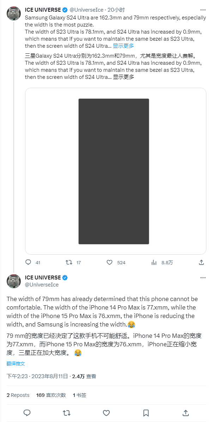This screenshot has height=422, width=212.
Task: Open the dark gray phone image thumbnail
Action: pos(114,171)
